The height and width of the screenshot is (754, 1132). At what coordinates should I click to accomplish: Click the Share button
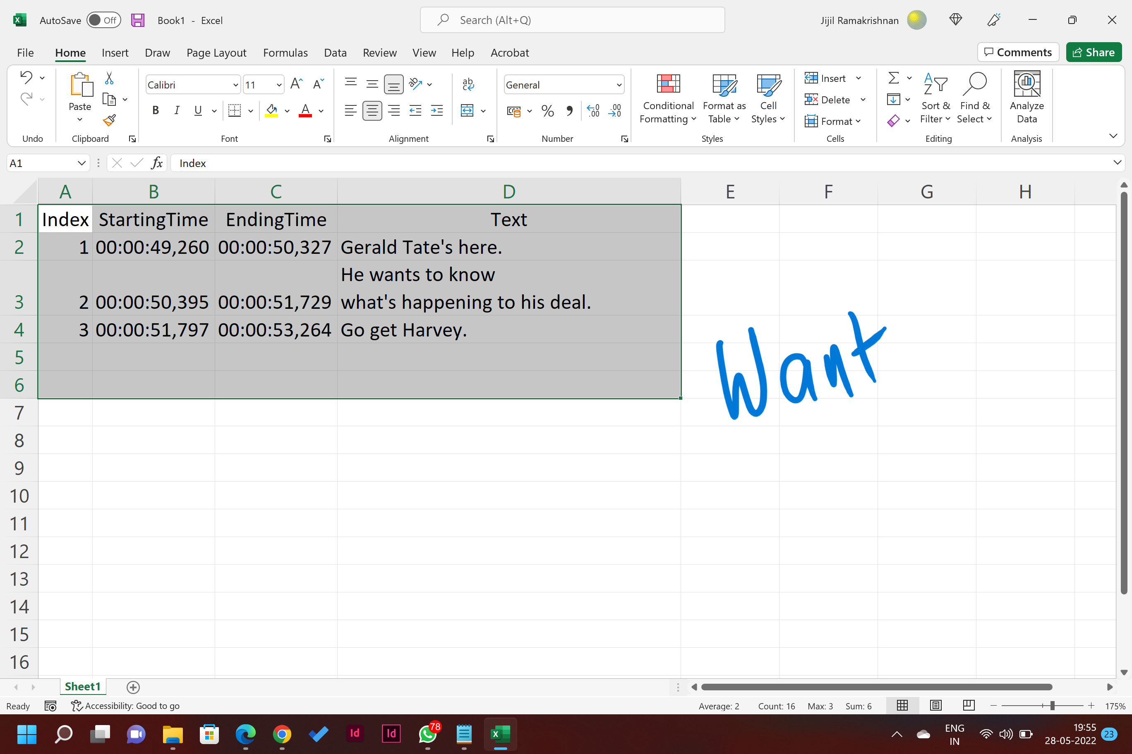pos(1094,52)
